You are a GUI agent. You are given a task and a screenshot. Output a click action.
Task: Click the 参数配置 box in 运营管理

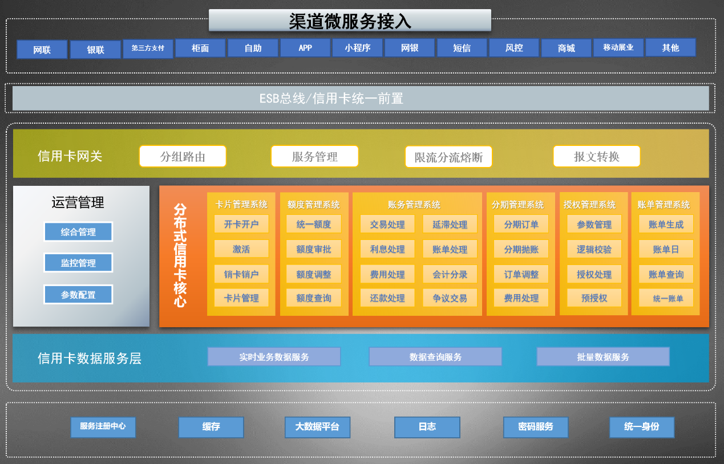pos(78,295)
